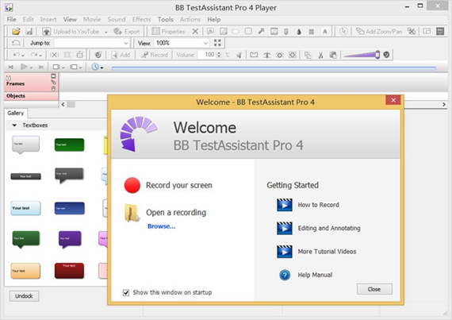Select the arrow annotation tool icon
The height and width of the screenshot is (320, 452).
click(261, 31)
